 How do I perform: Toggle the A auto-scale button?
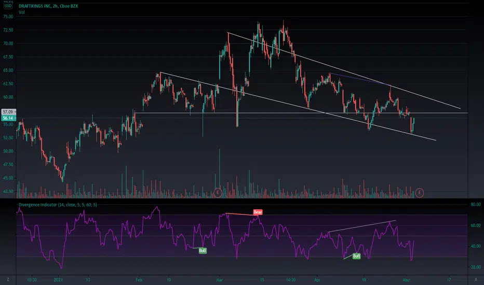pos(476,280)
